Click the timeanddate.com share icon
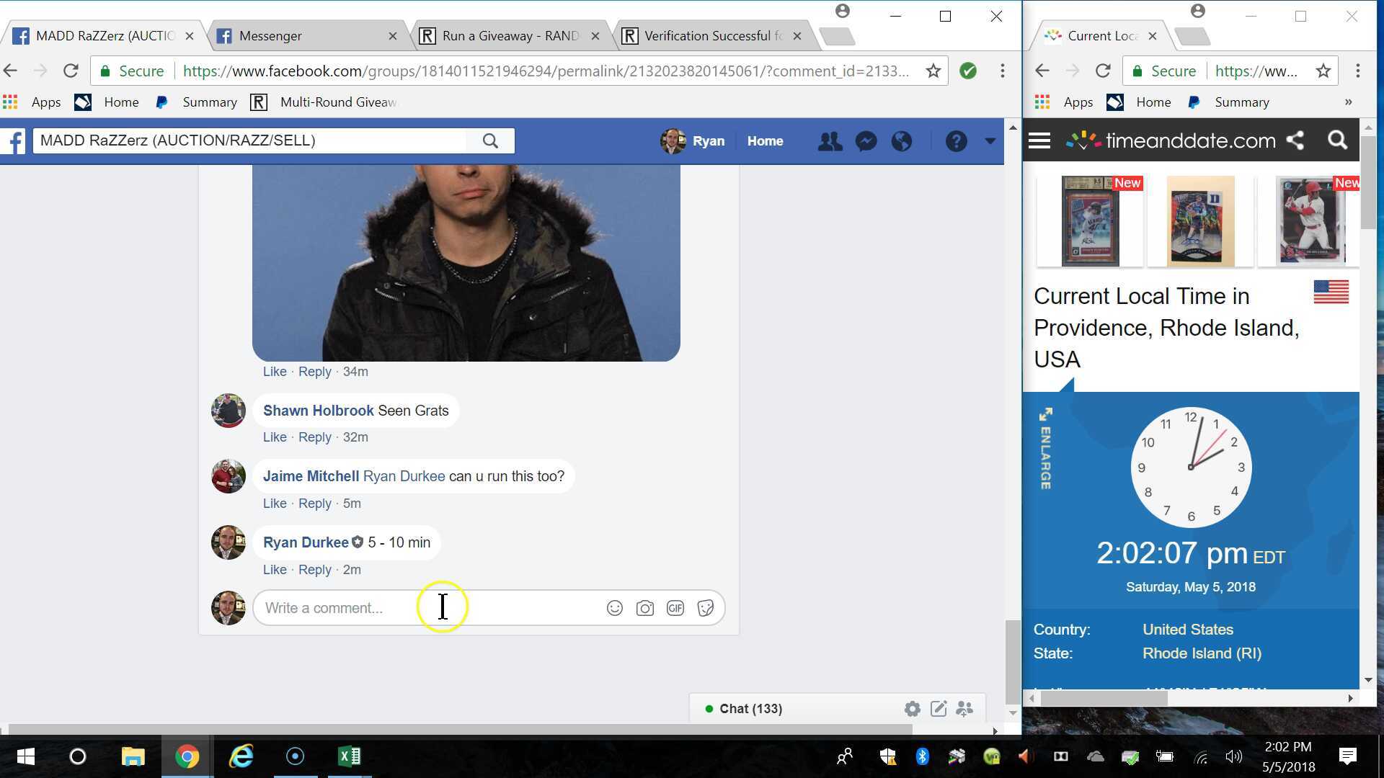Screen dimensions: 1384x778 click(x=1295, y=140)
